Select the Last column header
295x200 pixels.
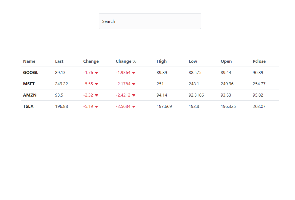59,61
